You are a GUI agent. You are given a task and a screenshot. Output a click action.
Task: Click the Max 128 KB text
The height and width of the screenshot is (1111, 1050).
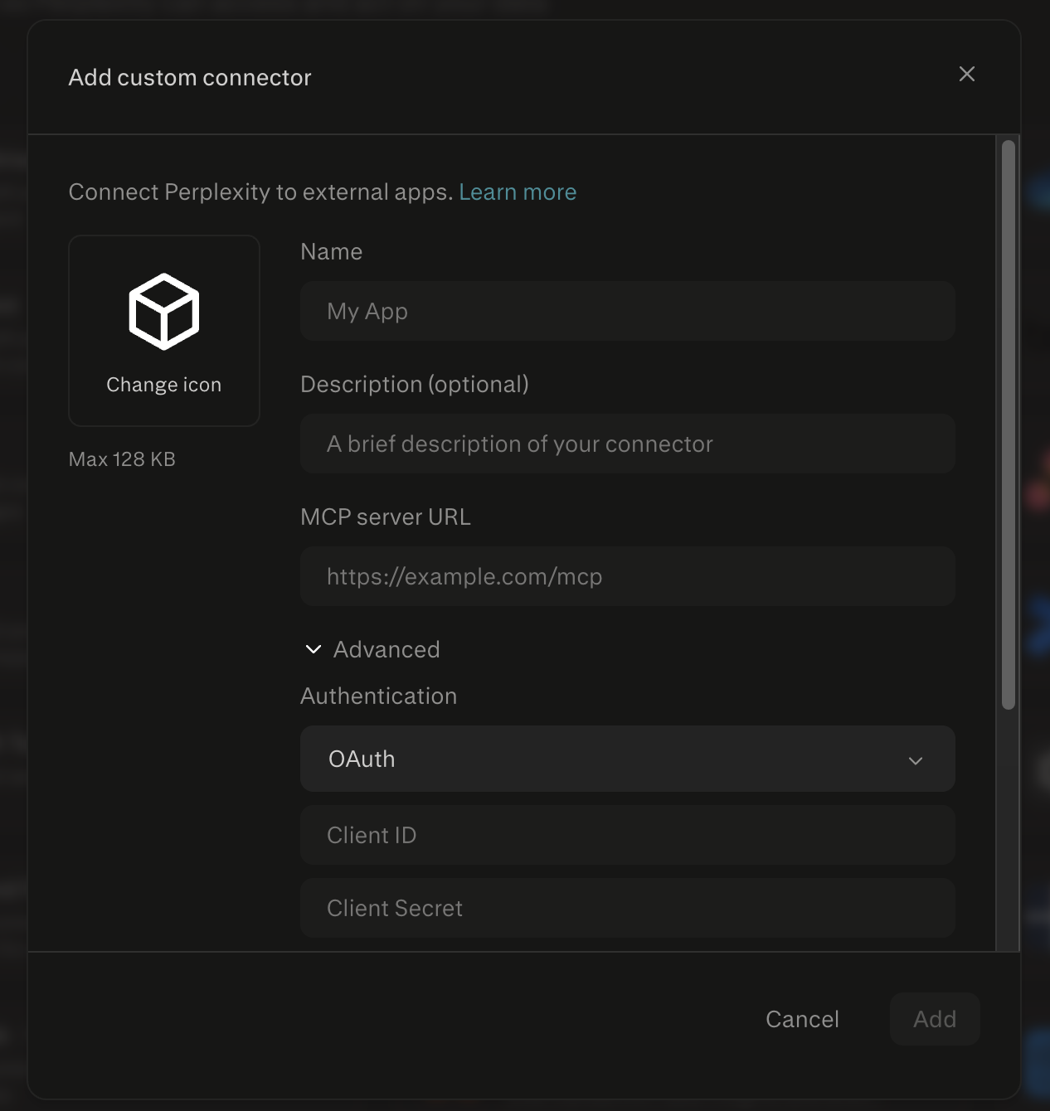point(122,459)
